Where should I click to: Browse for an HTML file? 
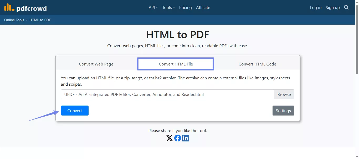[284, 94]
